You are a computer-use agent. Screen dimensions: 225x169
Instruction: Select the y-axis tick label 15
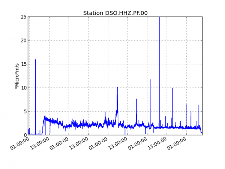tap(23, 64)
